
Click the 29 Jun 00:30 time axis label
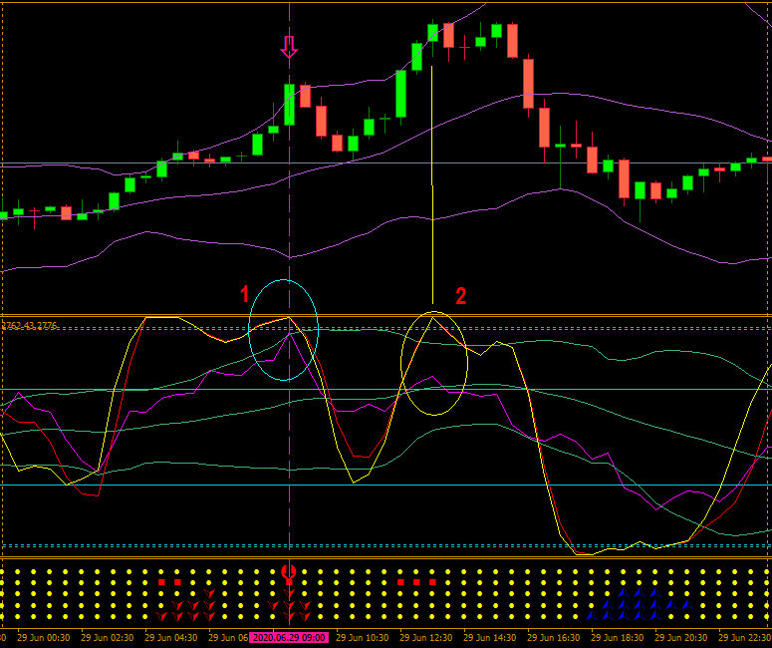[43, 638]
